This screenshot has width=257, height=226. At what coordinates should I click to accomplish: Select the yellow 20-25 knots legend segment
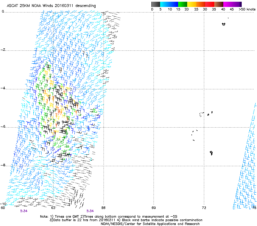[x=192, y=4]
